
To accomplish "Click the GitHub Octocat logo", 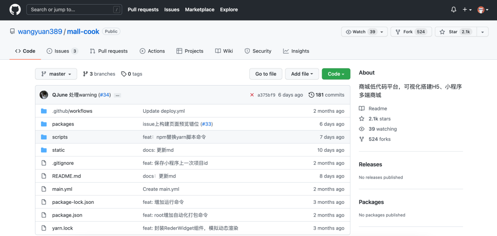I will coord(15,10).
